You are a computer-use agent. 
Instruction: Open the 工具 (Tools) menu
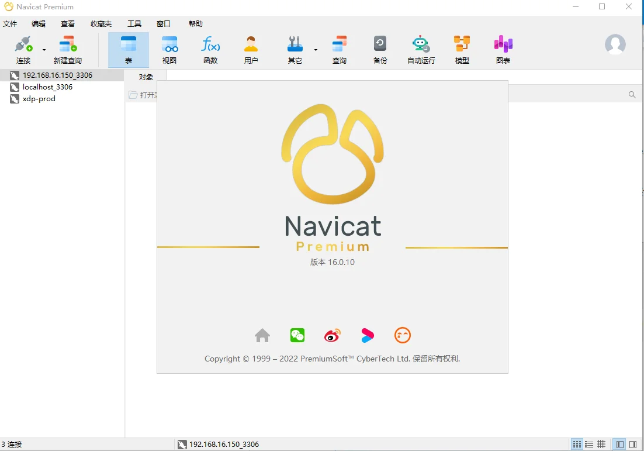134,23
